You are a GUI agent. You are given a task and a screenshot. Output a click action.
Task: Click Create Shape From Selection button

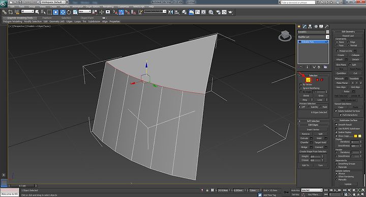pos(313,151)
